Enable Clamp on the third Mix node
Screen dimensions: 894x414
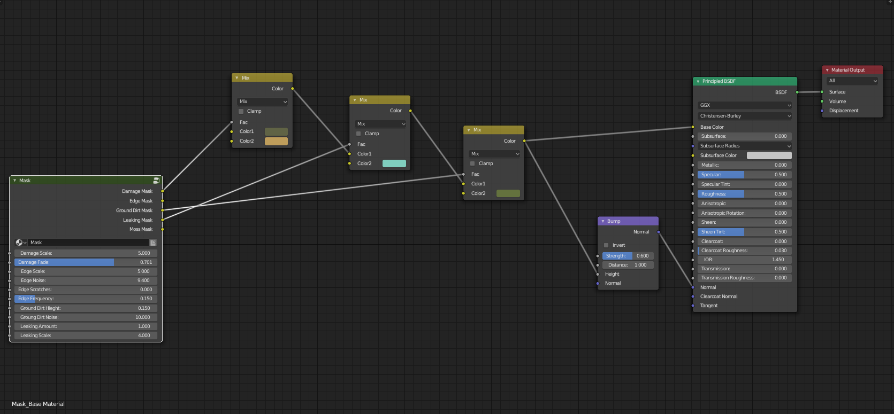click(472, 163)
